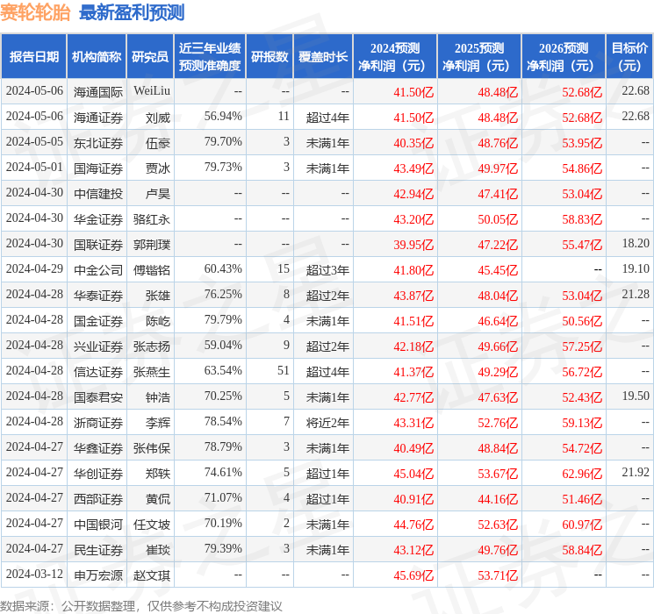
Task: Click 2025 profit 53.71亿
Action: [498, 575]
